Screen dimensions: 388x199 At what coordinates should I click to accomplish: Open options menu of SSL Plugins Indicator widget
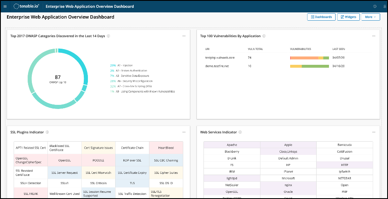tap(184, 132)
